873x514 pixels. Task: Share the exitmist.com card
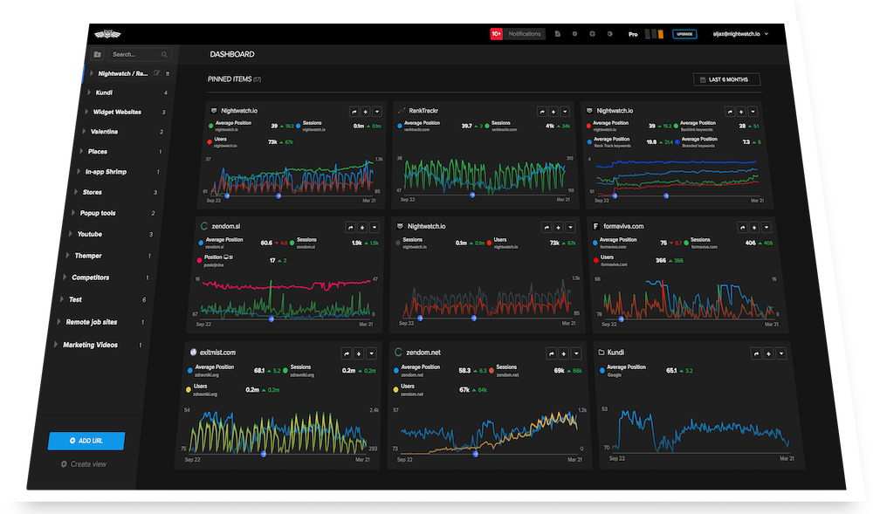[x=347, y=353]
